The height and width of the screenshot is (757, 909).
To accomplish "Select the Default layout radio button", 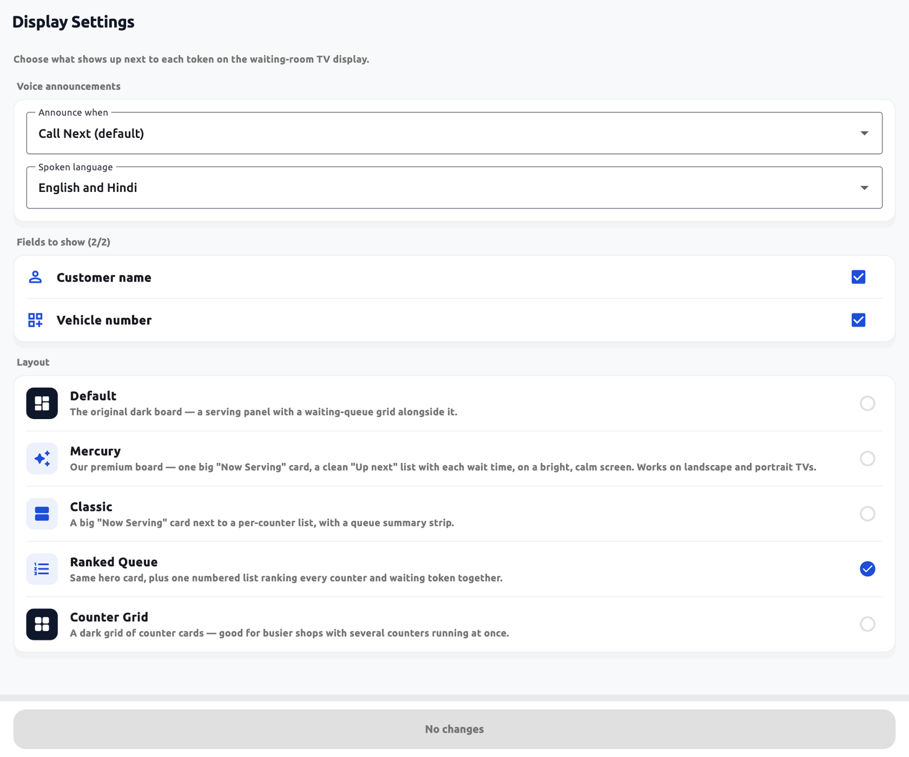I will click(x=868, y=403).
